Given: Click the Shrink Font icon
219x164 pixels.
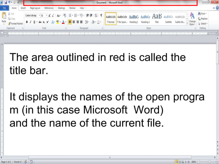Looking at the screenshot, I should pos(53,16).
